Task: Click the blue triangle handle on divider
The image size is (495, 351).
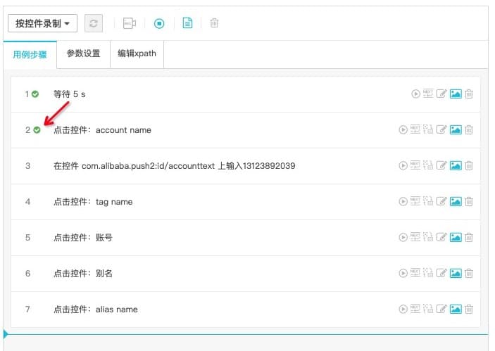Action: pyautogui.click(x=6, y=334)
